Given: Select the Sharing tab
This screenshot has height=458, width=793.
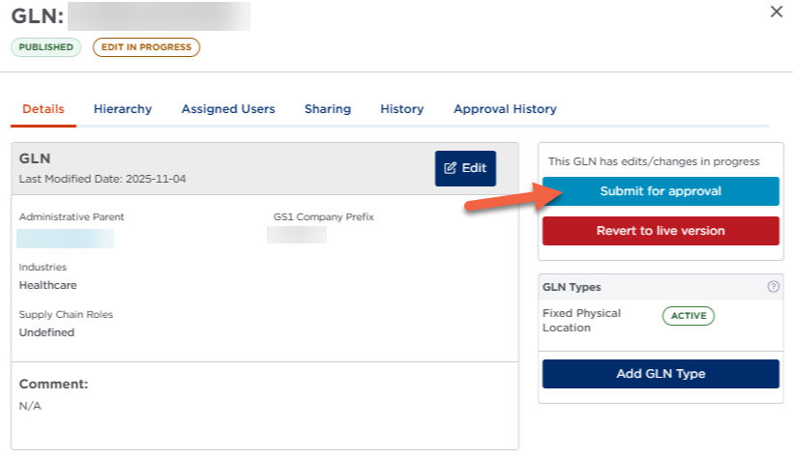Looking at the screenshot, I should [328, 109].
